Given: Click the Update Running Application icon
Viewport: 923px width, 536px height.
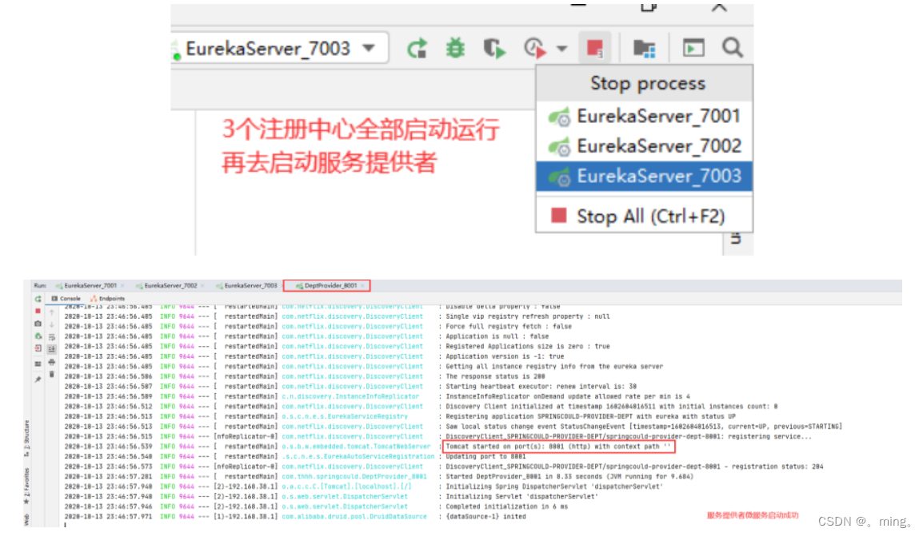Looking at the screenshot, I should click(x=38, y=336).
